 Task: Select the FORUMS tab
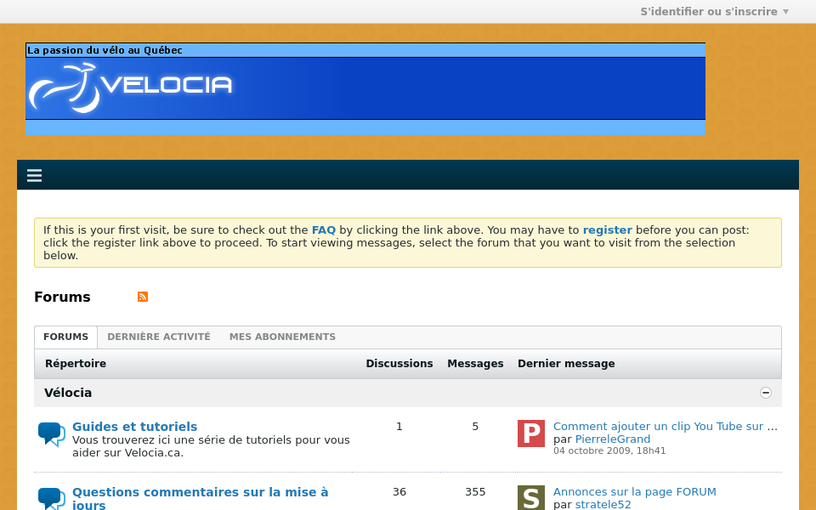click(x=65, y=337)
